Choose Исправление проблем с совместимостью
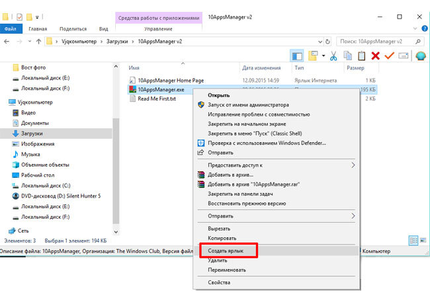Screen dimensions: 430x300 pos(277,114)
